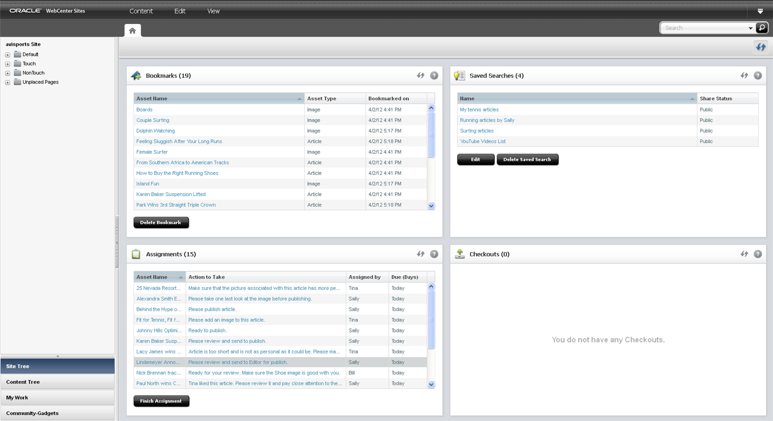Sort bookmarks by Asset Type column
The image size is (773, 421).
[335, 98]
